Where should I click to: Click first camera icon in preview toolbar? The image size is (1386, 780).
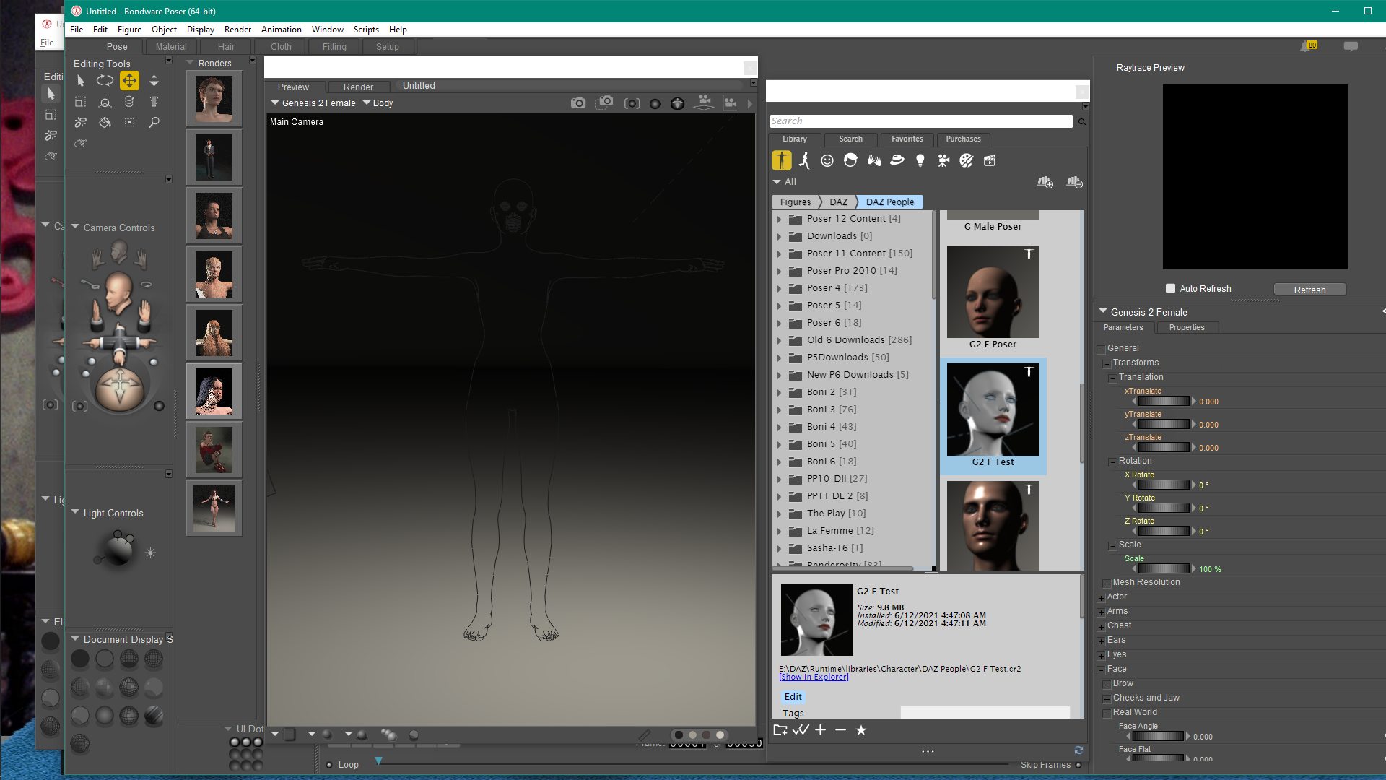point(578,103)
